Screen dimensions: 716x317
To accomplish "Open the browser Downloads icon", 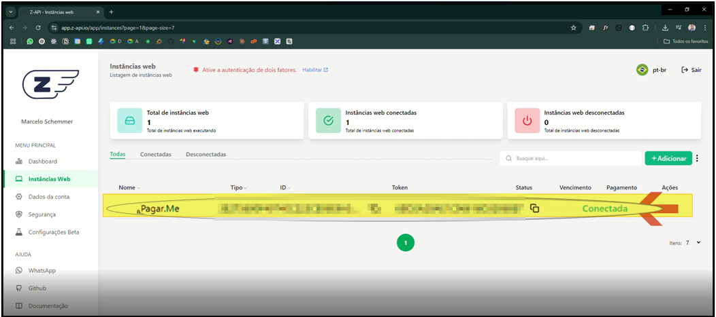I will click(666, 28).
